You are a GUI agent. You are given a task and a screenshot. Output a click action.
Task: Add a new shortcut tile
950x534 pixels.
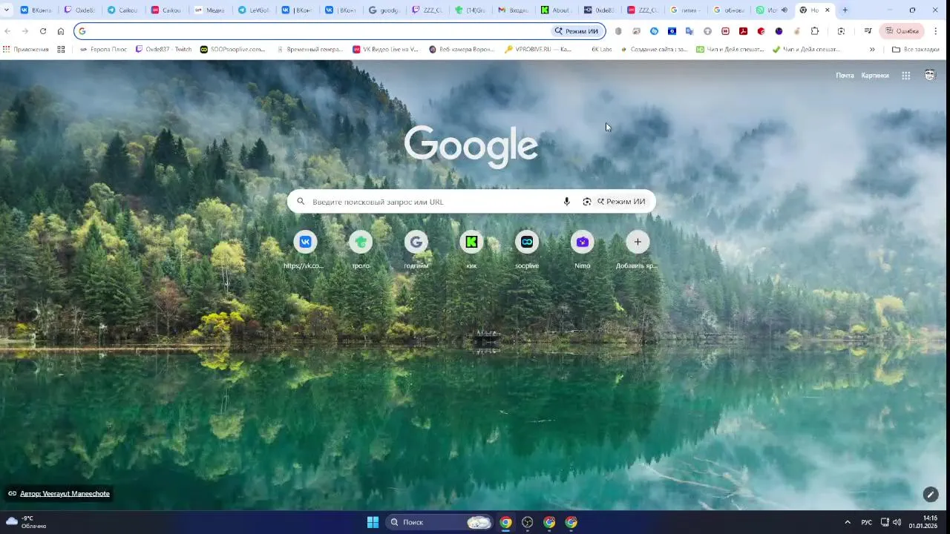(x=638, y=242)
